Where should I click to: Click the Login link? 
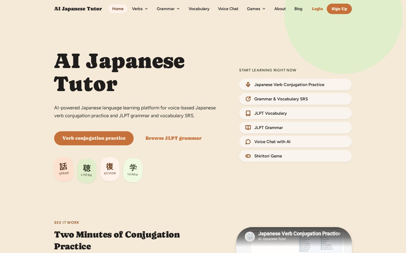click(317, 9)
